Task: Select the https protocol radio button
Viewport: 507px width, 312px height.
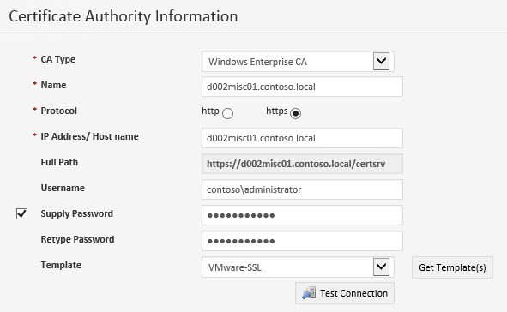Action: click(x=295, y=113)
